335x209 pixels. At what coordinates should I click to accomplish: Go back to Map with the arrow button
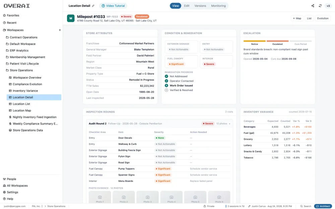coord(297,18)
